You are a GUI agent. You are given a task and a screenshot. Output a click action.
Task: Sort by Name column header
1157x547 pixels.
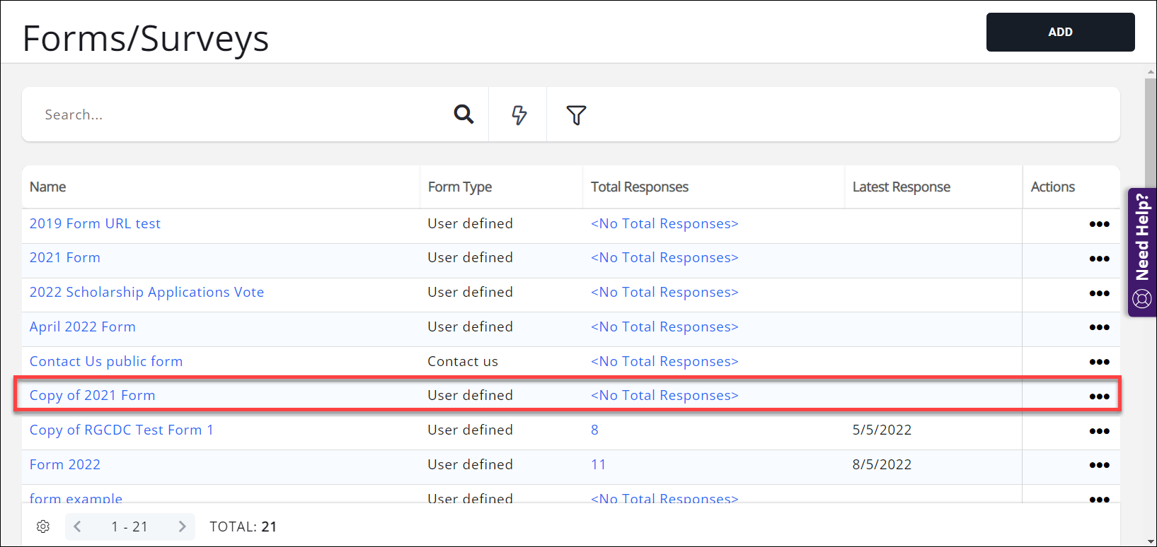click(x=48, y=187)
